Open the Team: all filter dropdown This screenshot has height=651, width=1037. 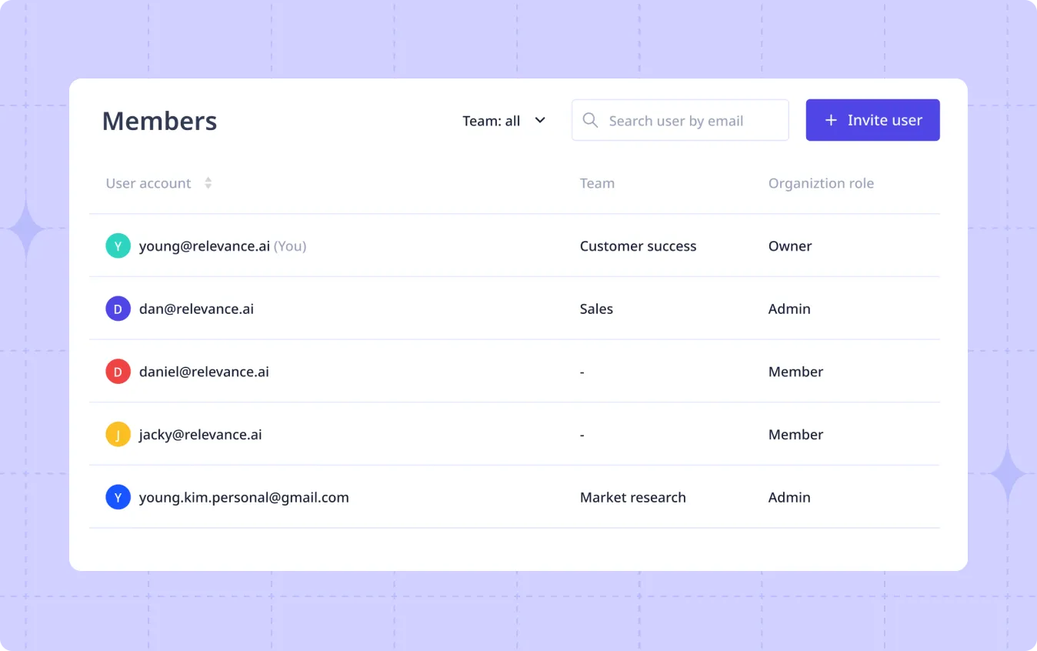pyautogui.click(x=492, y=121)
